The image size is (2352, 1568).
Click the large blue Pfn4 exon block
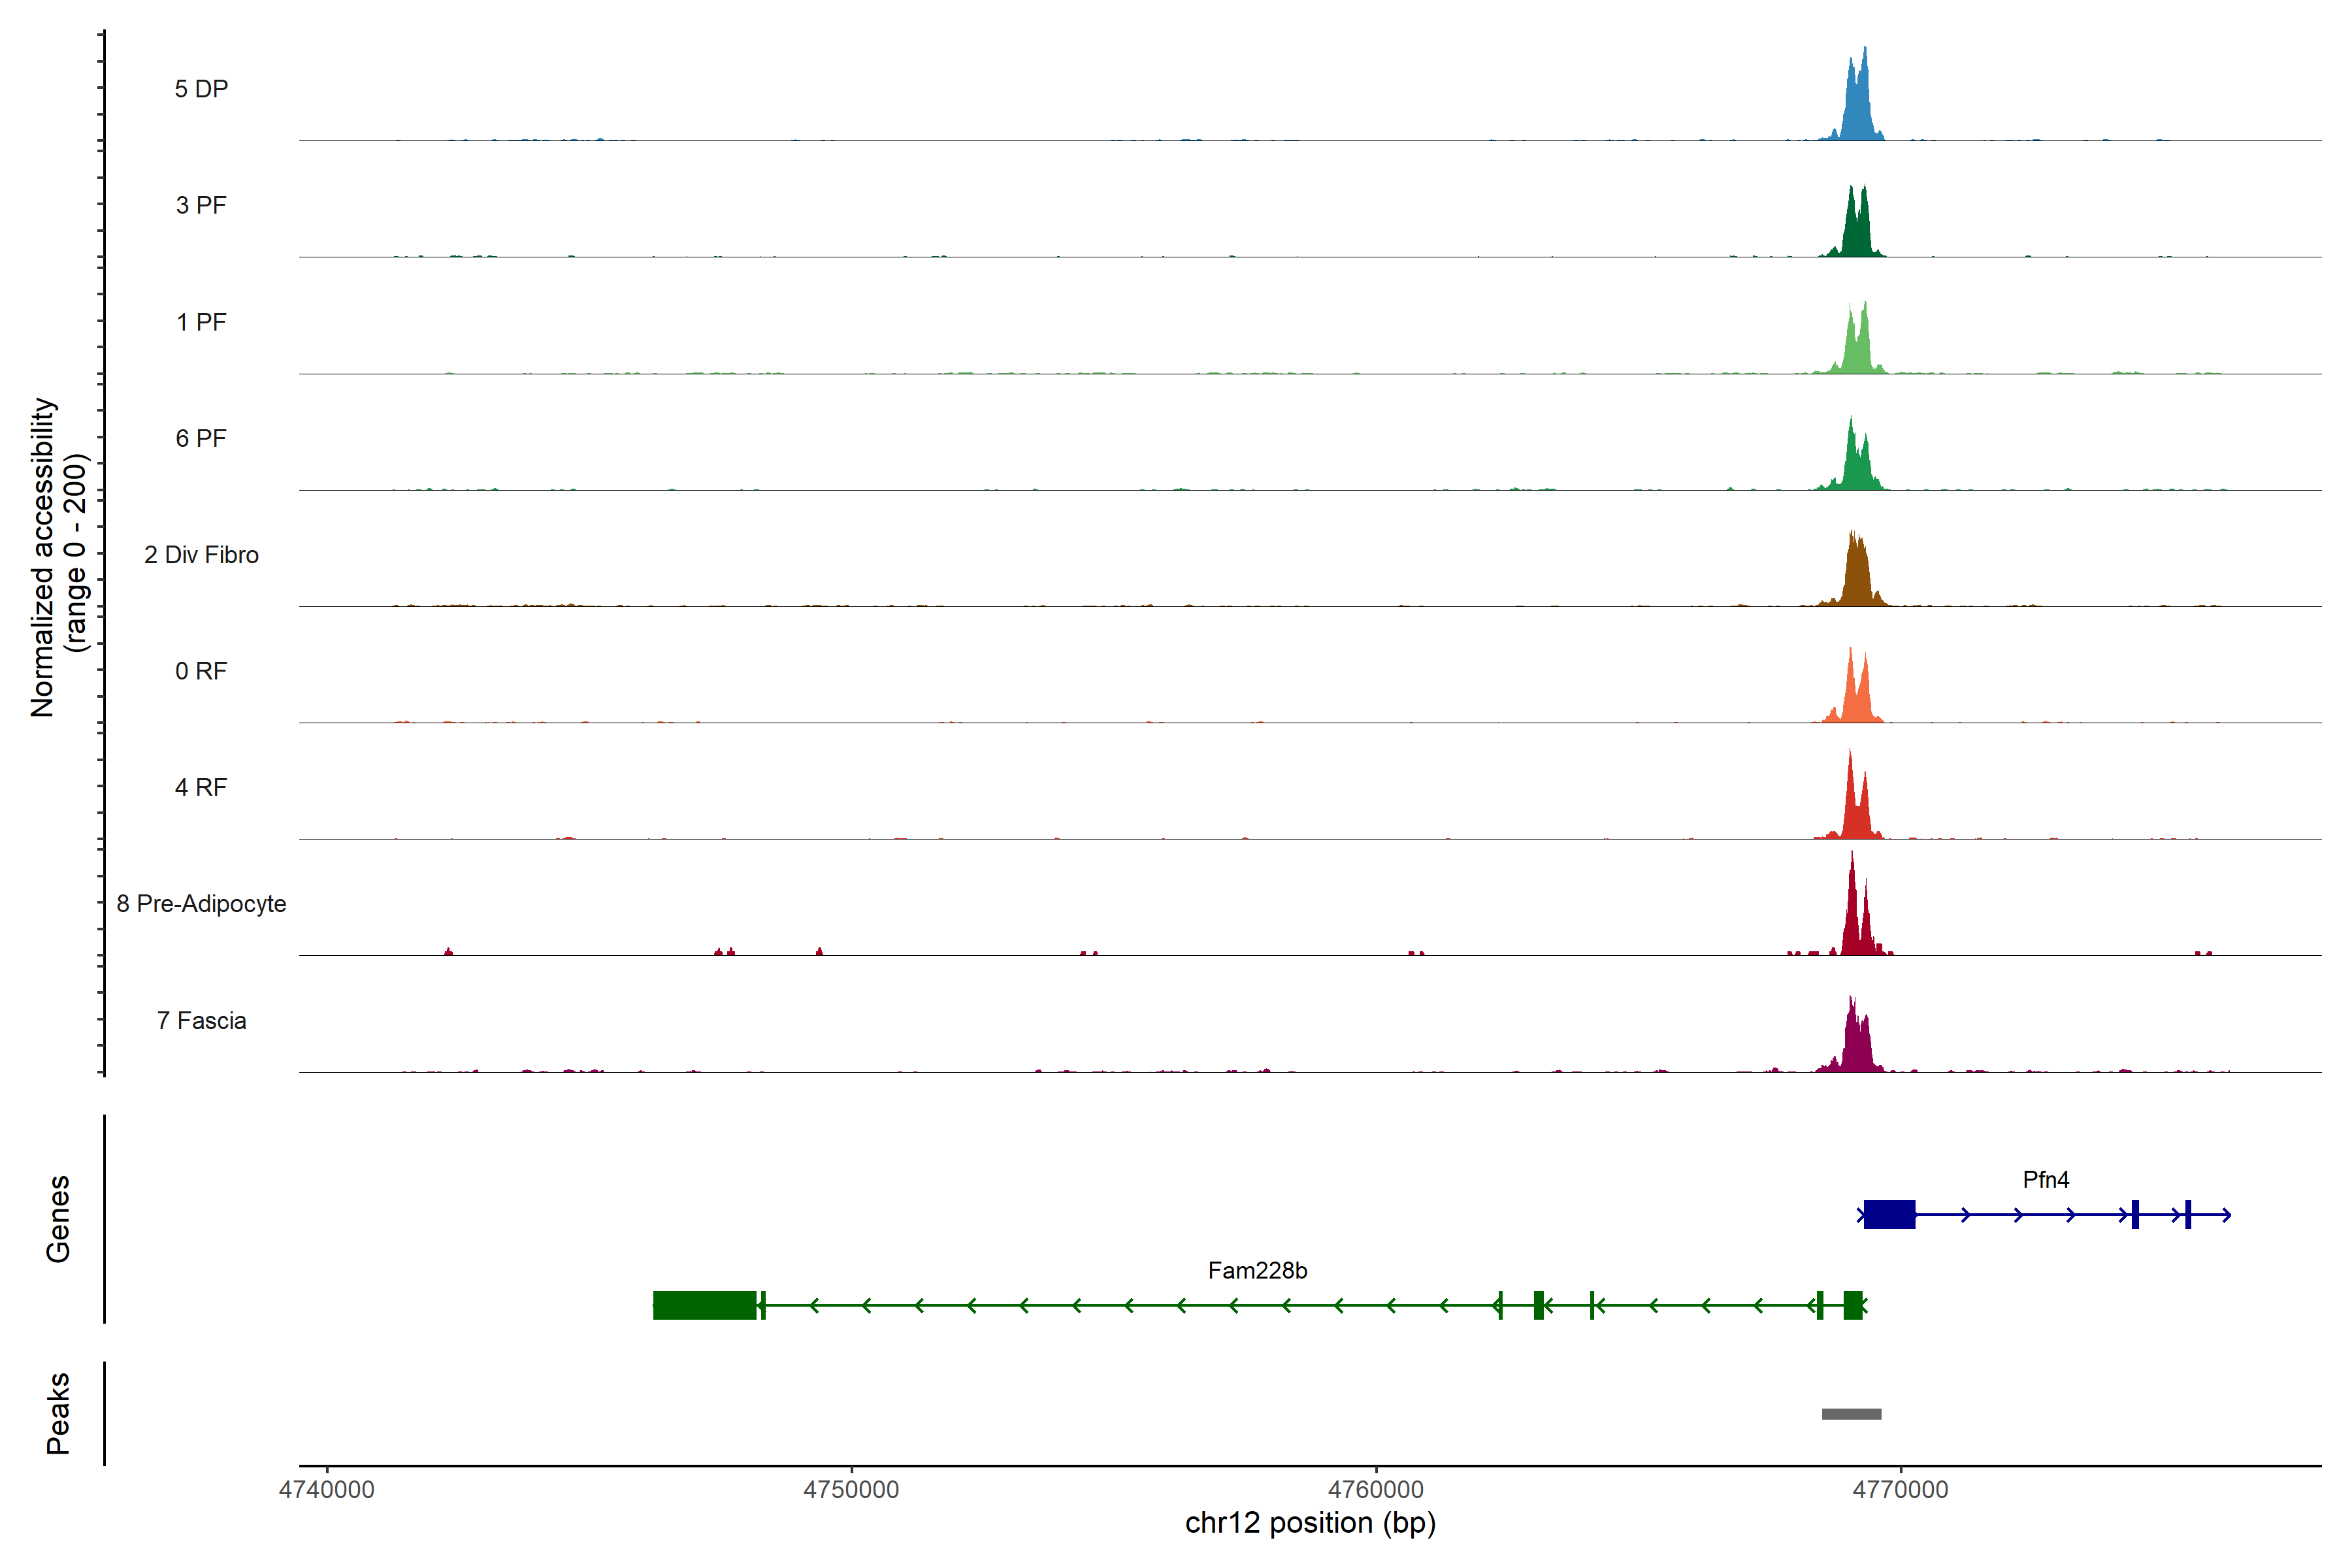(1889, 1215)
